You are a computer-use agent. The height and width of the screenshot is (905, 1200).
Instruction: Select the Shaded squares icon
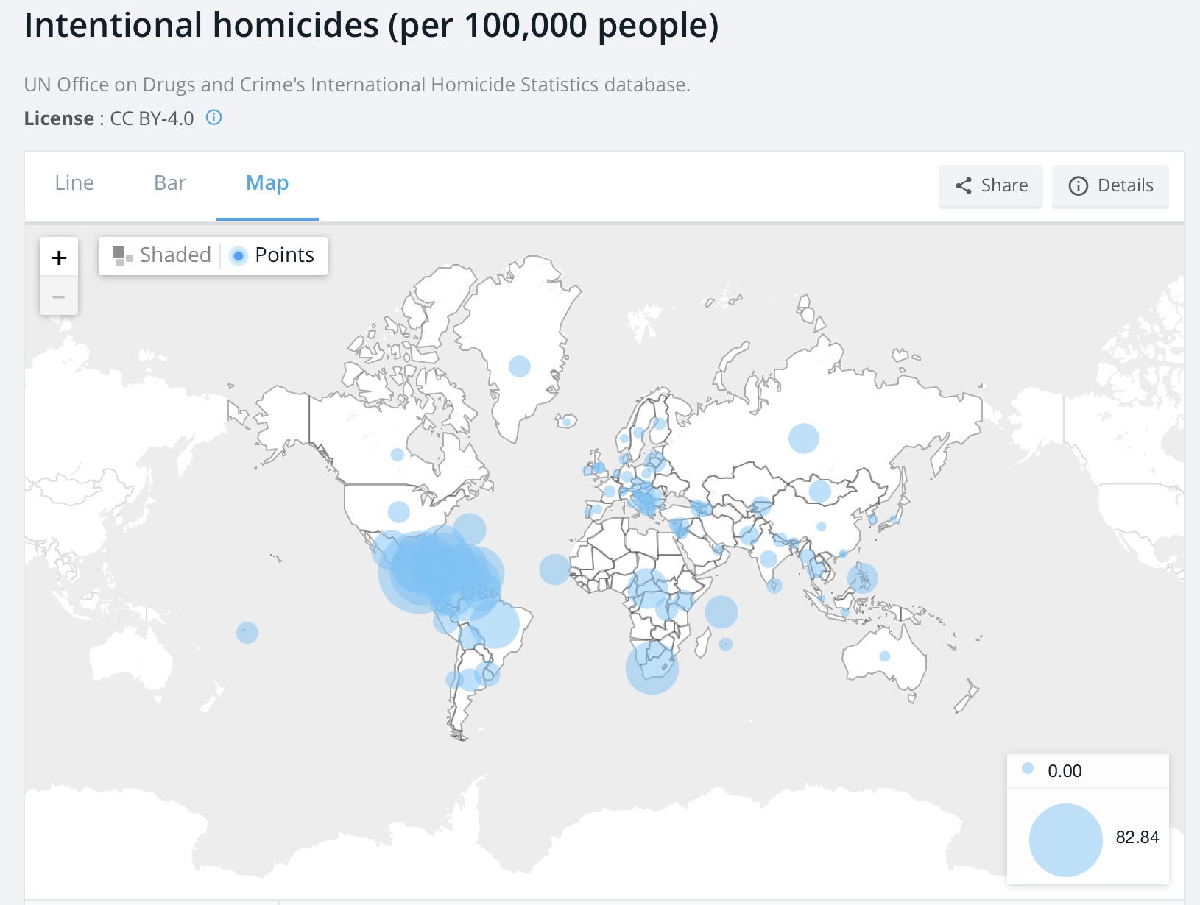tap(122, 255)
